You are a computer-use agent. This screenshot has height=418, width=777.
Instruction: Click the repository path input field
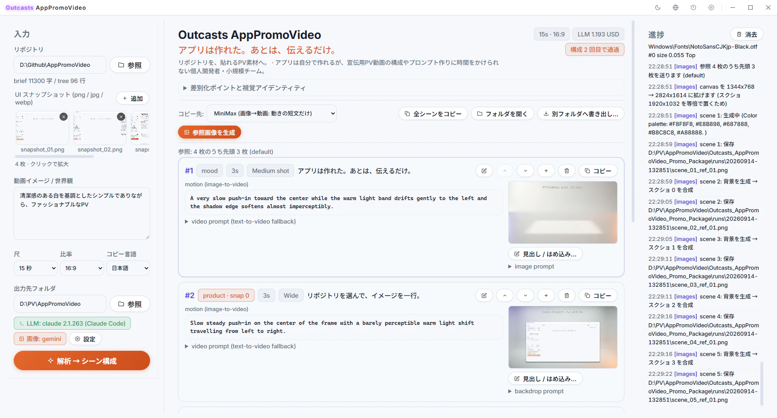point(60,65)
